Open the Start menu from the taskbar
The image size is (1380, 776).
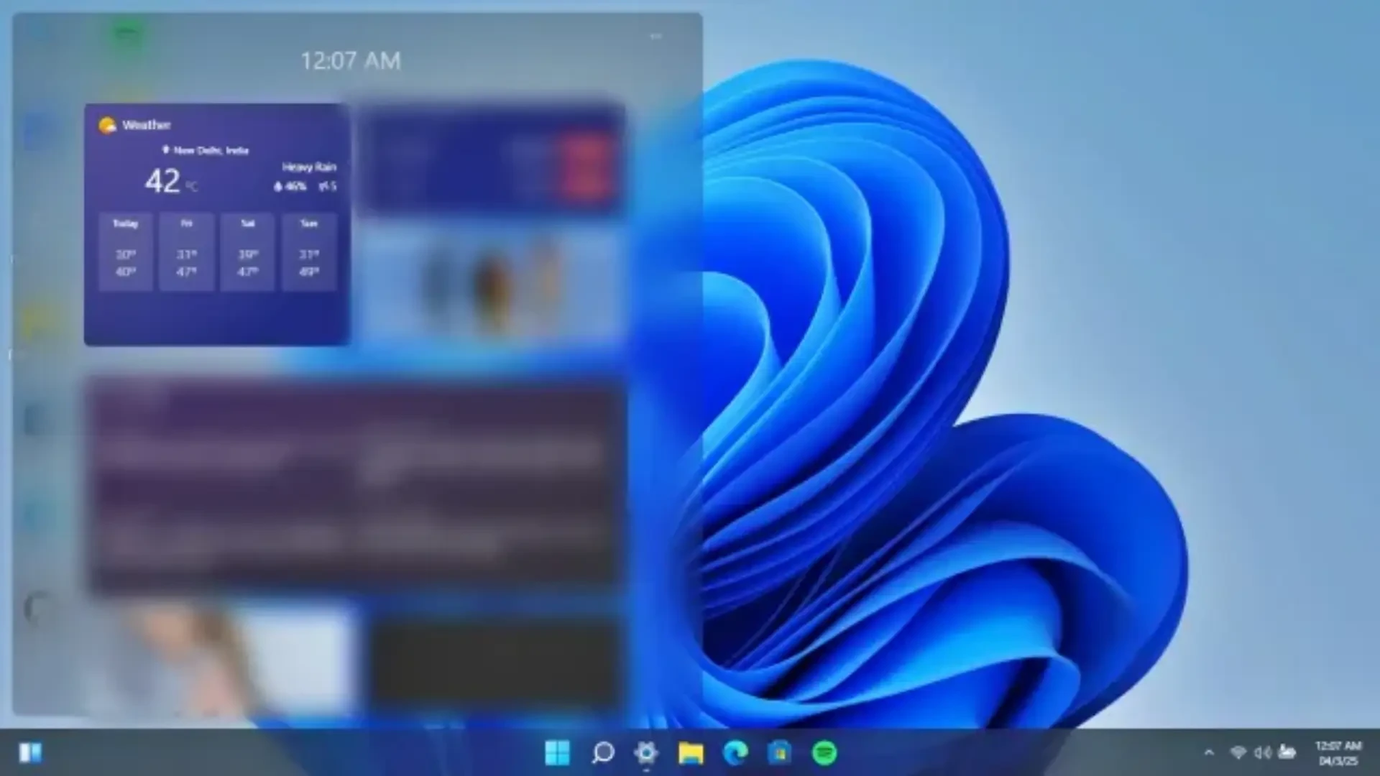pos(558,752)
